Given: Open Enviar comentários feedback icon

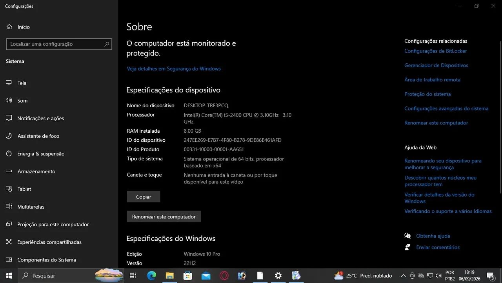Looking at the screenshot, I should (x=407, y=247).
